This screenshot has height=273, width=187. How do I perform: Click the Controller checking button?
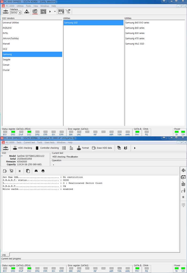47,148
